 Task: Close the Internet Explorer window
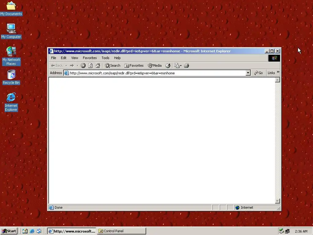(278, 51)
